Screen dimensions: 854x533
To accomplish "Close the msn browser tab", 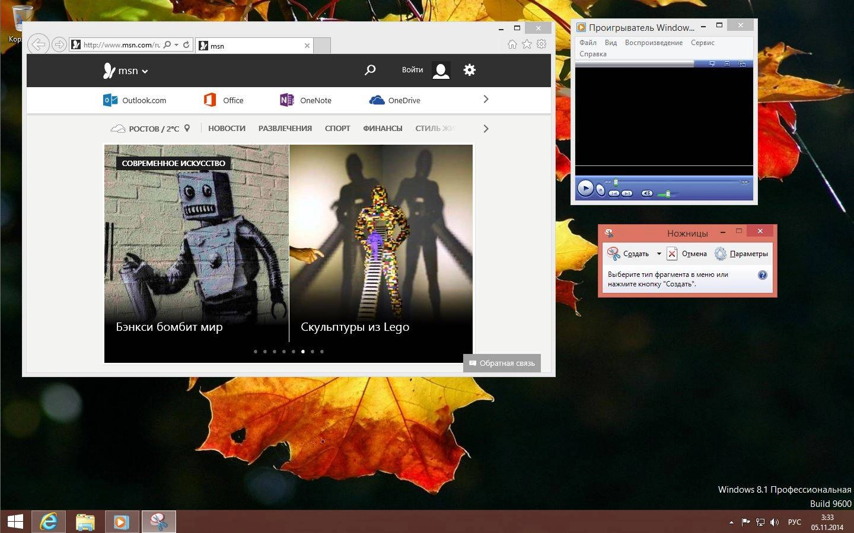I will tap(307, 45).
